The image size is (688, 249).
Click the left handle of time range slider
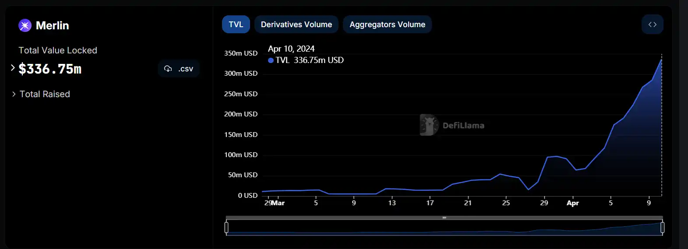[226, 228]
